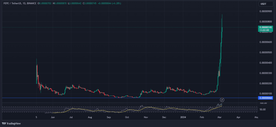
Task: Click the 0.00000500 price axis label
Action: [266, 52]
